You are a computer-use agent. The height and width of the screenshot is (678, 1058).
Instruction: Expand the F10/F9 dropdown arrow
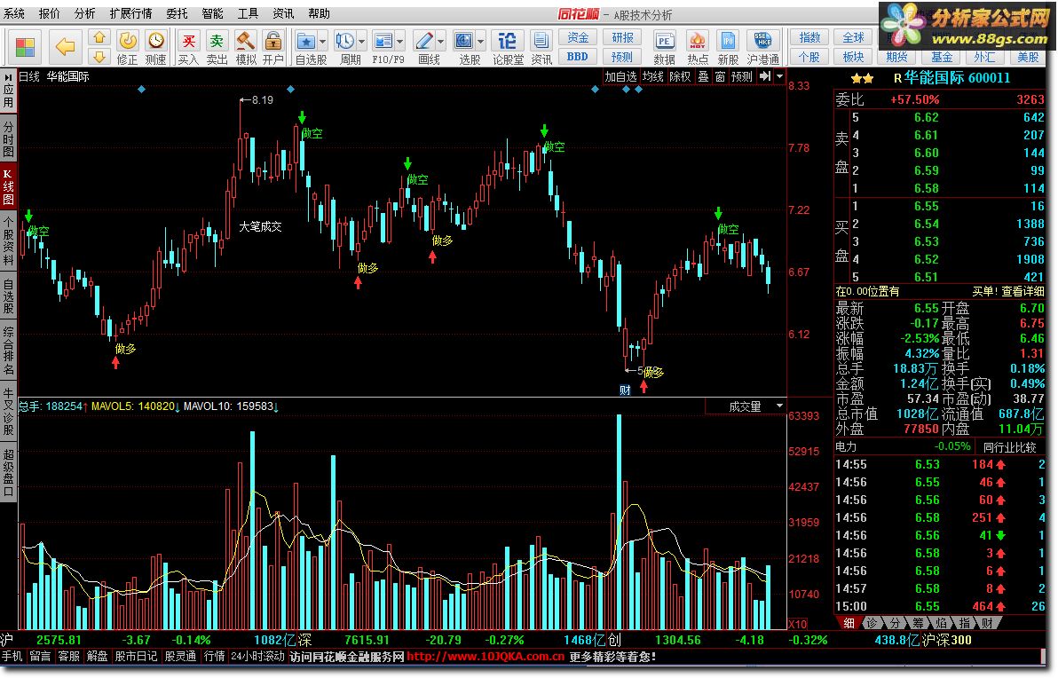coord(400,42)
